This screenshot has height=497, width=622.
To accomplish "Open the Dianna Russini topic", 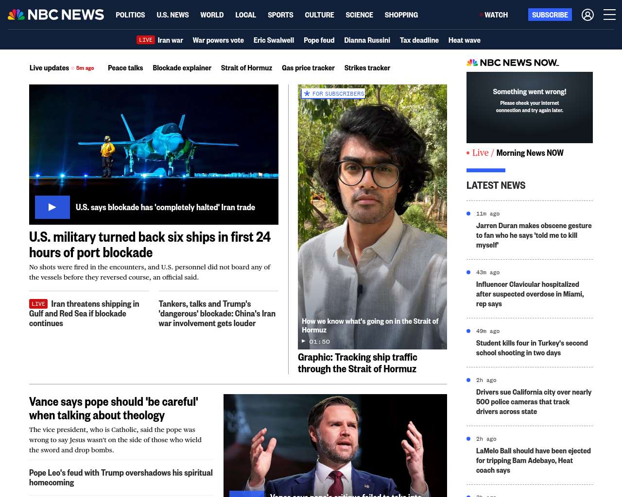I will tap(367, 40).
